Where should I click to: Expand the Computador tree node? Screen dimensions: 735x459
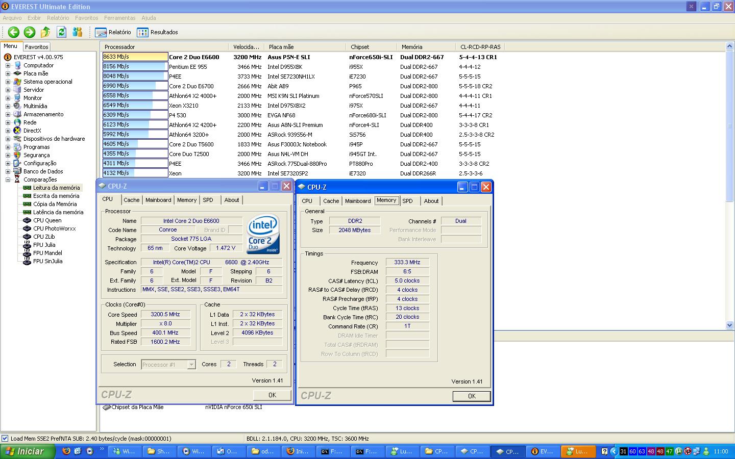(8, 65)
